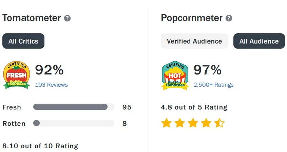Screen dimensions: 287x152
Task: Switch to Verified Audience scores
Action: point(194,41)
